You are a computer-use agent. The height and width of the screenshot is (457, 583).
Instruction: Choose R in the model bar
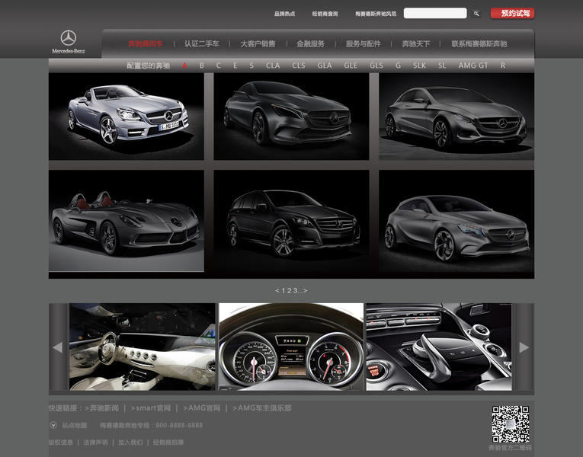[503, 66]
